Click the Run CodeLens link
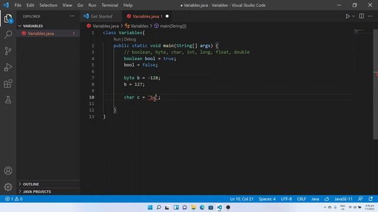 point(117,39)
